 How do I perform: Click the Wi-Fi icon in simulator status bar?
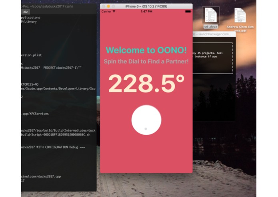(x=114, y=11)
